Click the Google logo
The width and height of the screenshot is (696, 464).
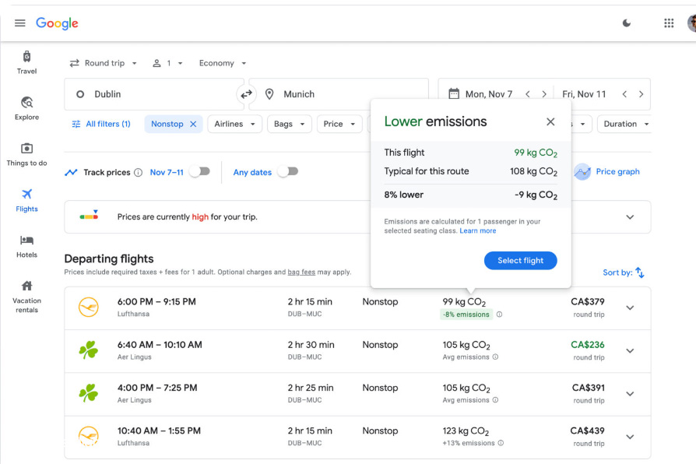tap(57, 23)
